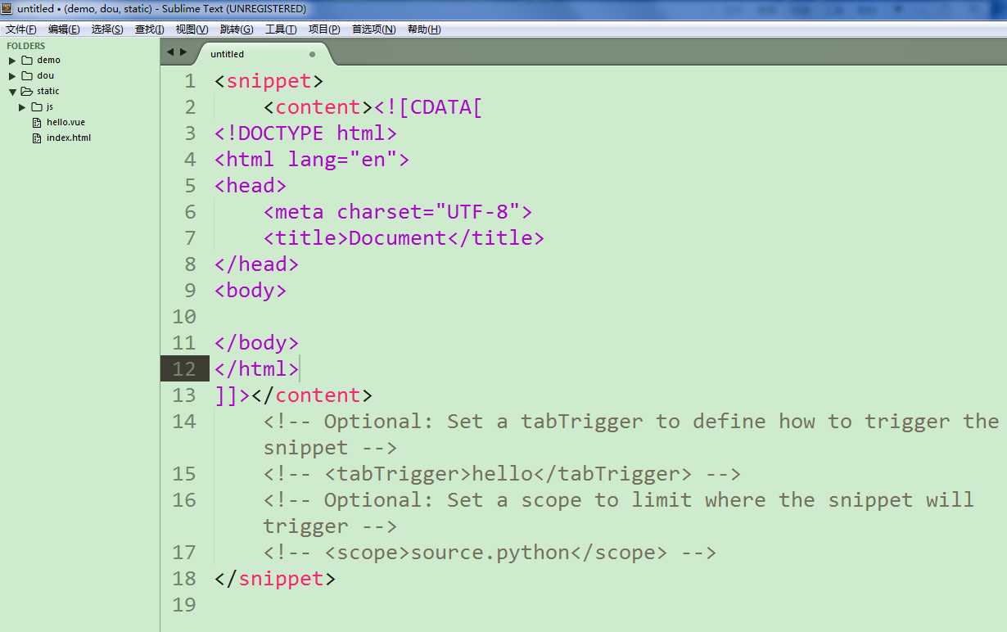Place cursor in CDATA text on line 2
The image size is (1007, 632).
[x=429, y=107]
